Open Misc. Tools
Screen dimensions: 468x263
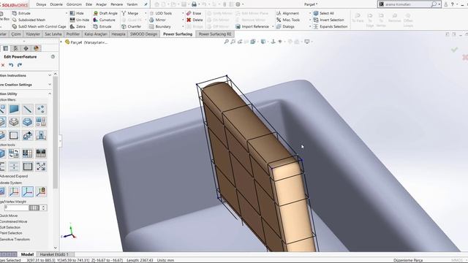[288, 20]
